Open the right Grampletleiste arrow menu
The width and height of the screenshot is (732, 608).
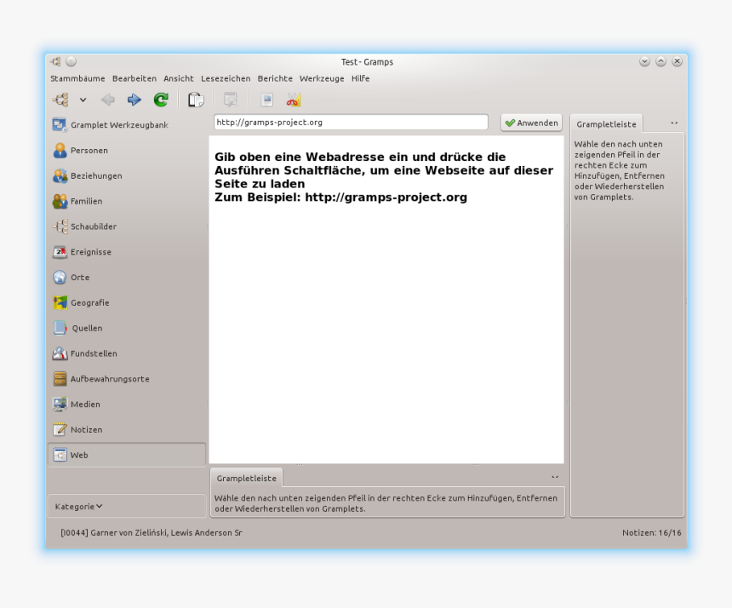[x=674, y=123]
